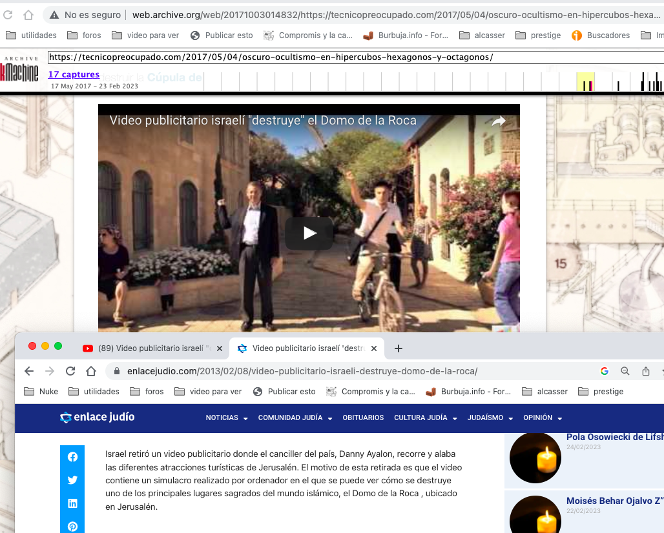Share article on Facebook

72,457
